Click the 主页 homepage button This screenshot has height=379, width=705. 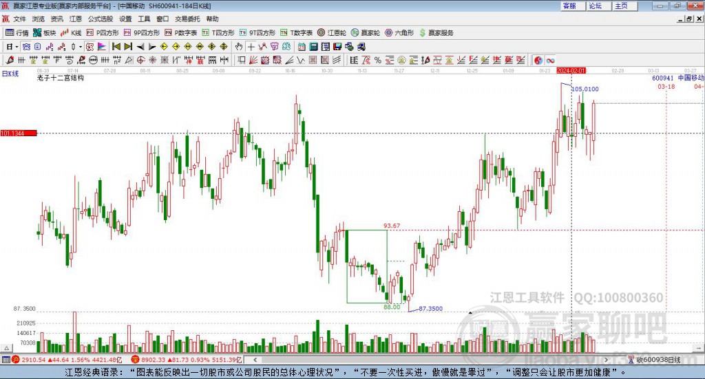(x=625, y=6)
